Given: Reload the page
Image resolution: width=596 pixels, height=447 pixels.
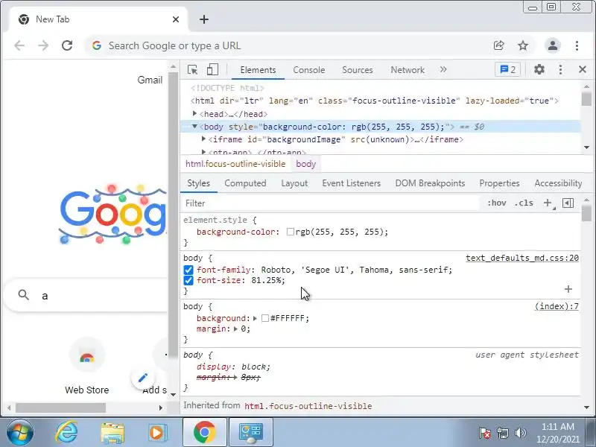Looking at the screenshot, I should tap(67, 45).
